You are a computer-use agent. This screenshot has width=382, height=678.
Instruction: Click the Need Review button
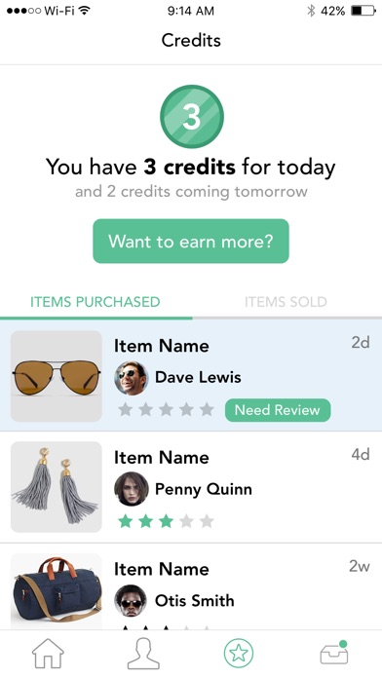coord(278,410)
